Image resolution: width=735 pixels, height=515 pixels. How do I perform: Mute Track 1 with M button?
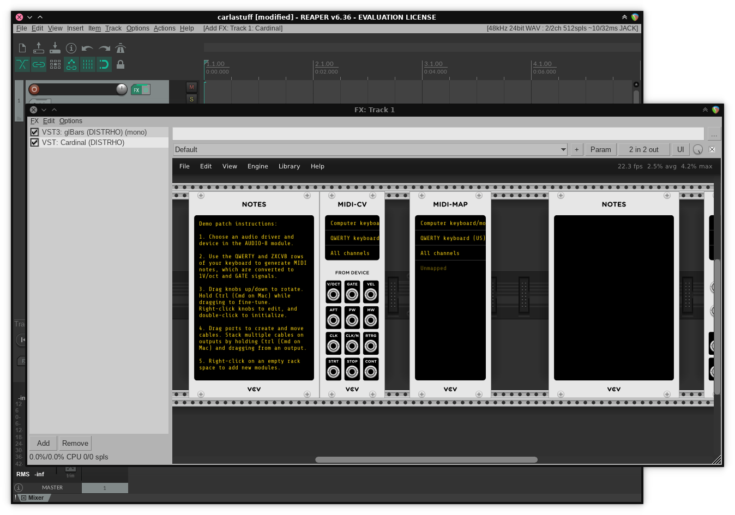tap(191, 87)
